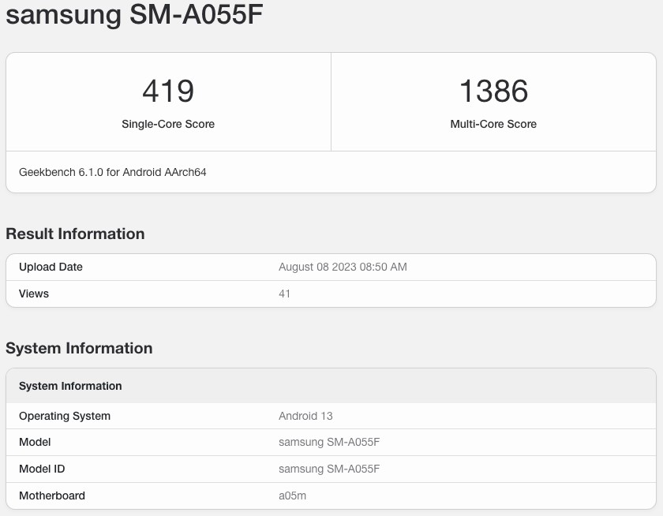
Task: Select the multi-core score 1386
Action: (493, 91)
